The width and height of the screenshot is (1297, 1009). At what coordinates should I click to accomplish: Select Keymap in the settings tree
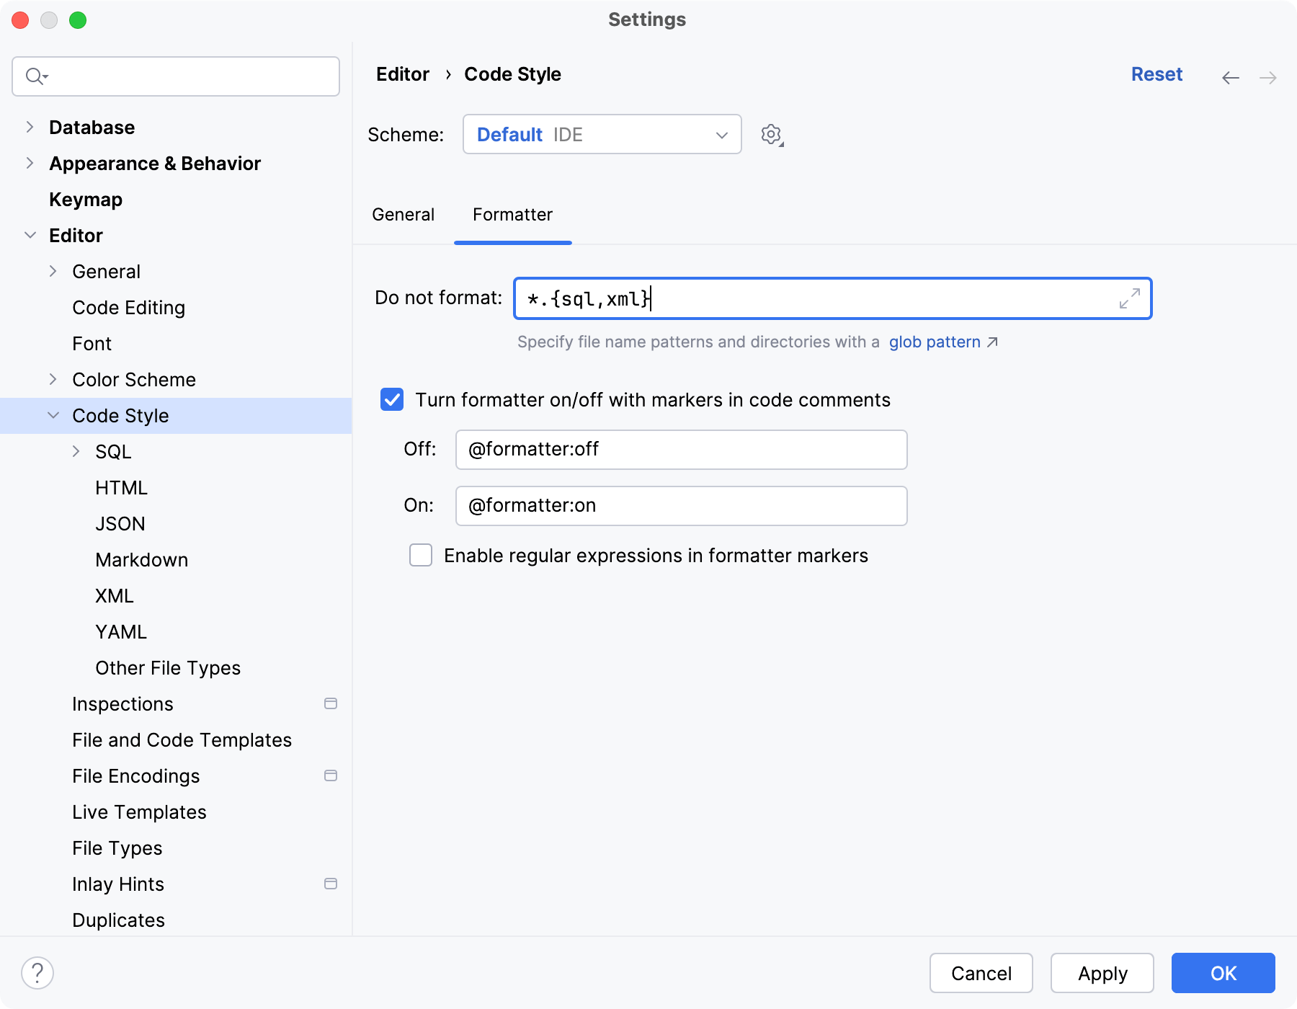[x=86, y=200]
